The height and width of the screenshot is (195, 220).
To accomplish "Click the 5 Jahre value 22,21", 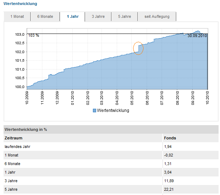I will [x=169, y=189].
